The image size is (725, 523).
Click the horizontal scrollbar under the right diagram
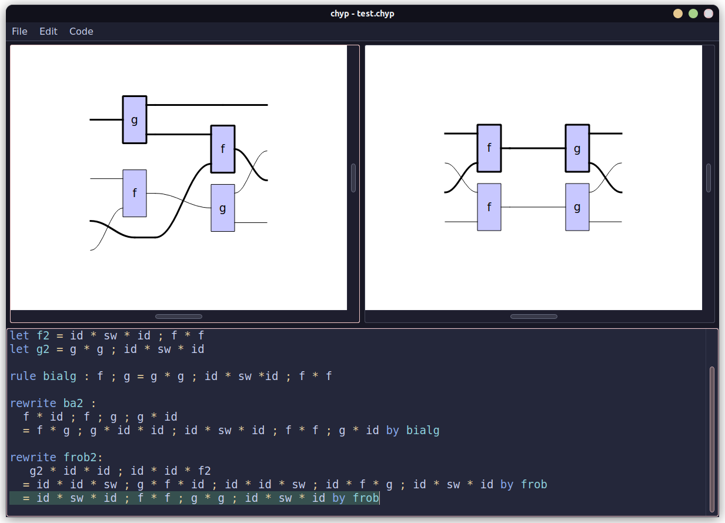[533, 316]
